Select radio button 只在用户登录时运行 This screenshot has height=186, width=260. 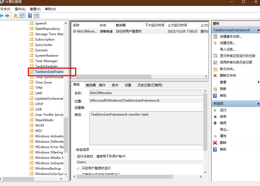(x=78, y=168)
